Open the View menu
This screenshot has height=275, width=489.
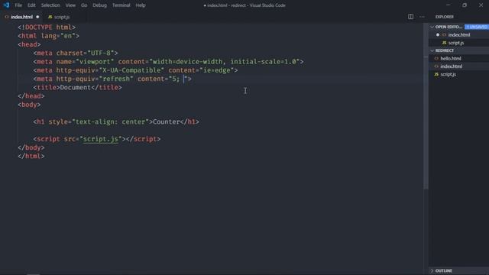tap(70, 5)
